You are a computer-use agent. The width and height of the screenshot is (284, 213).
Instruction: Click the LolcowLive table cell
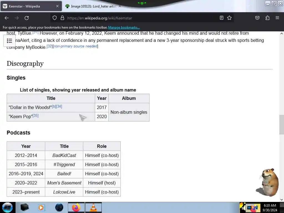pos(64,192)
